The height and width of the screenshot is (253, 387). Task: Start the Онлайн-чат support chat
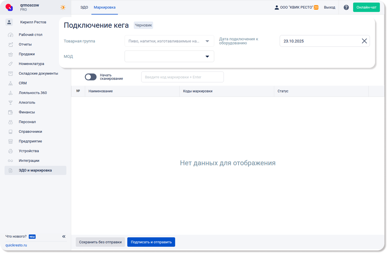366,7
